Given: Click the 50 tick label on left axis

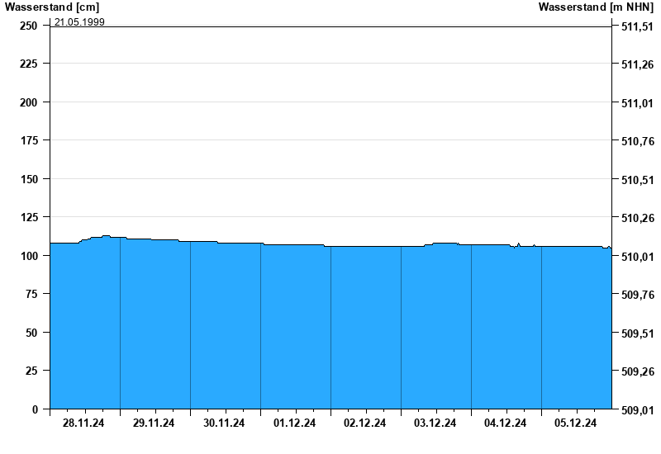Looking at the screenshot, I should point(31,333).
